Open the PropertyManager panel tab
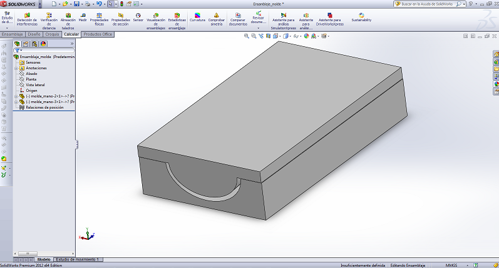 pyautogui.click(x=26, y=44)
